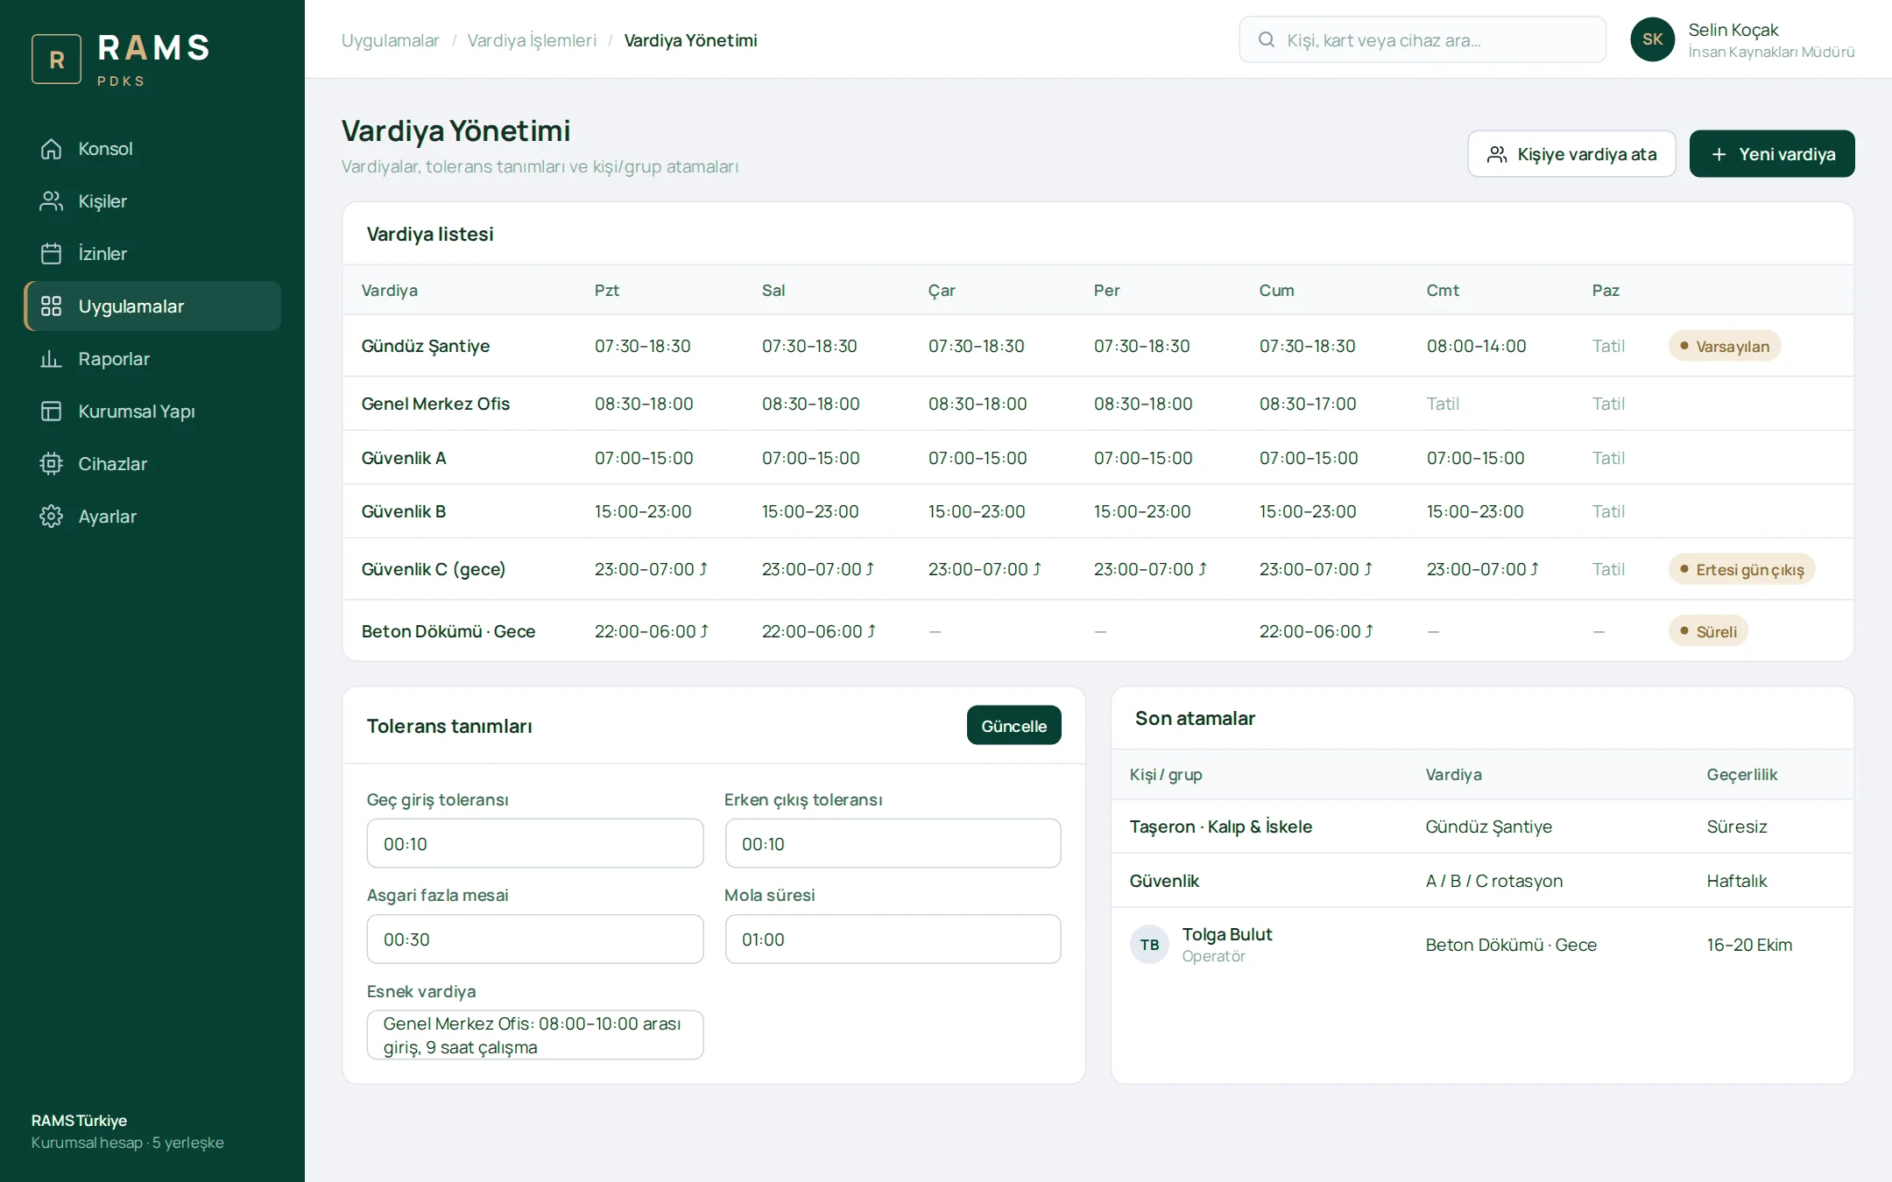
Task: Follow the Uygulamalar breadcrumb link
Action: (x=390, y=40)
